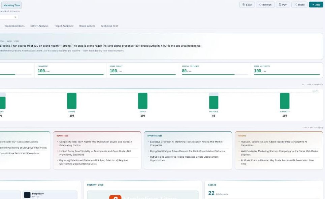Click the 'top 3 per category' label

coord(313,127)
